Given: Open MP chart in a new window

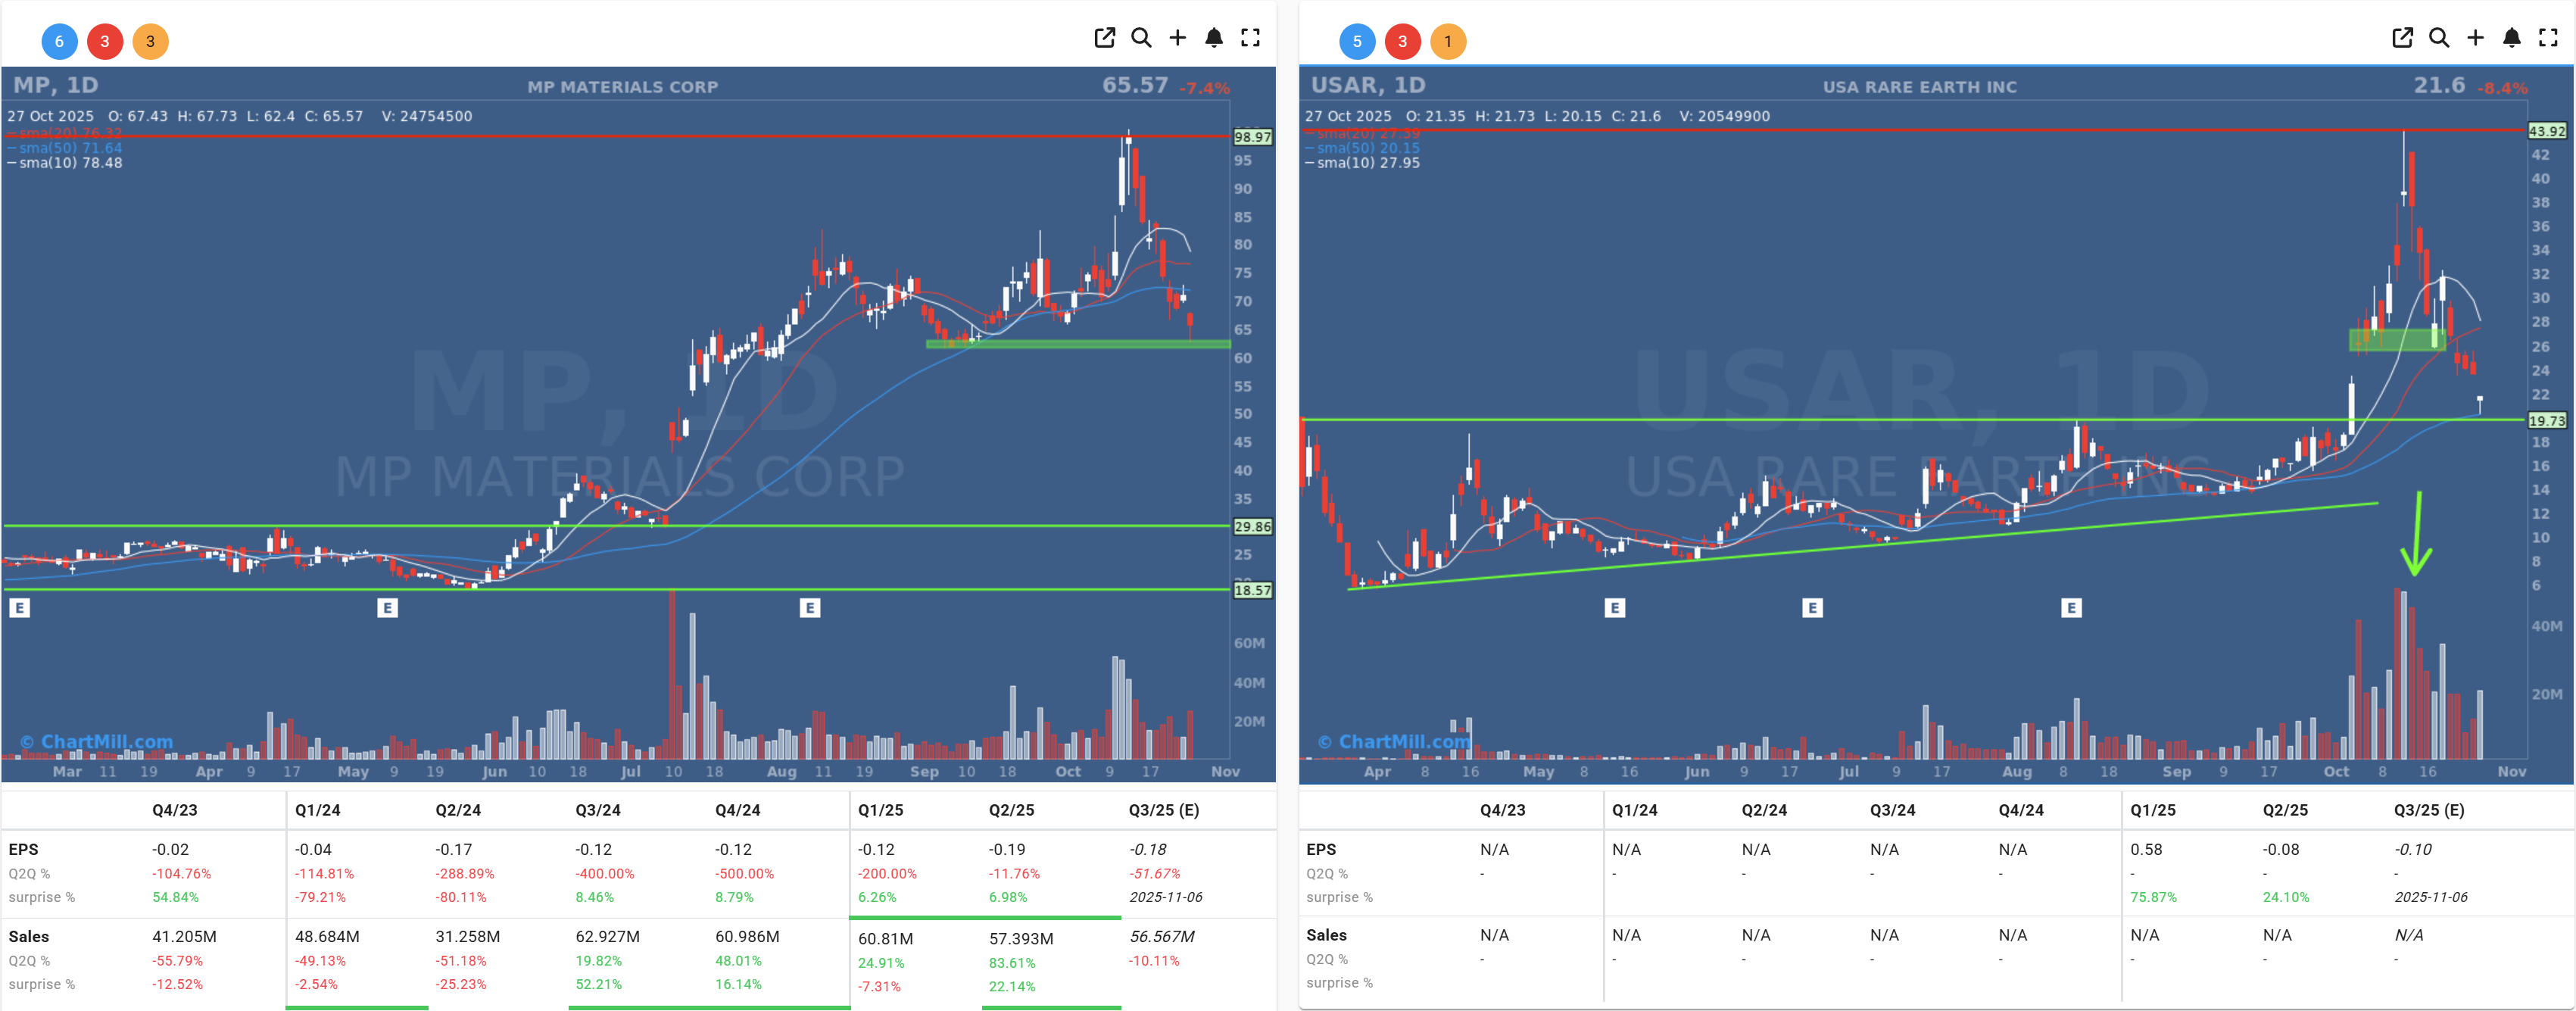Looking at the screenshot, I should [x=1104, y=38].
